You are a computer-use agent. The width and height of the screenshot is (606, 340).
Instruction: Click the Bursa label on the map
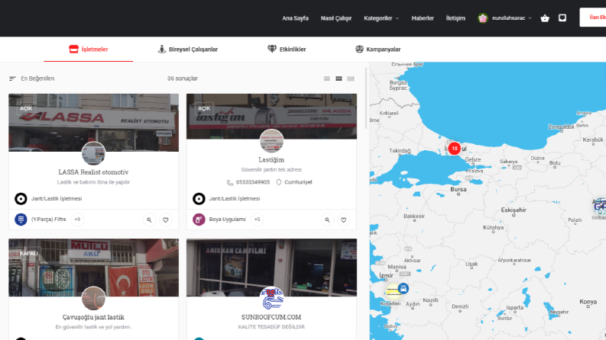coord(459,189)
